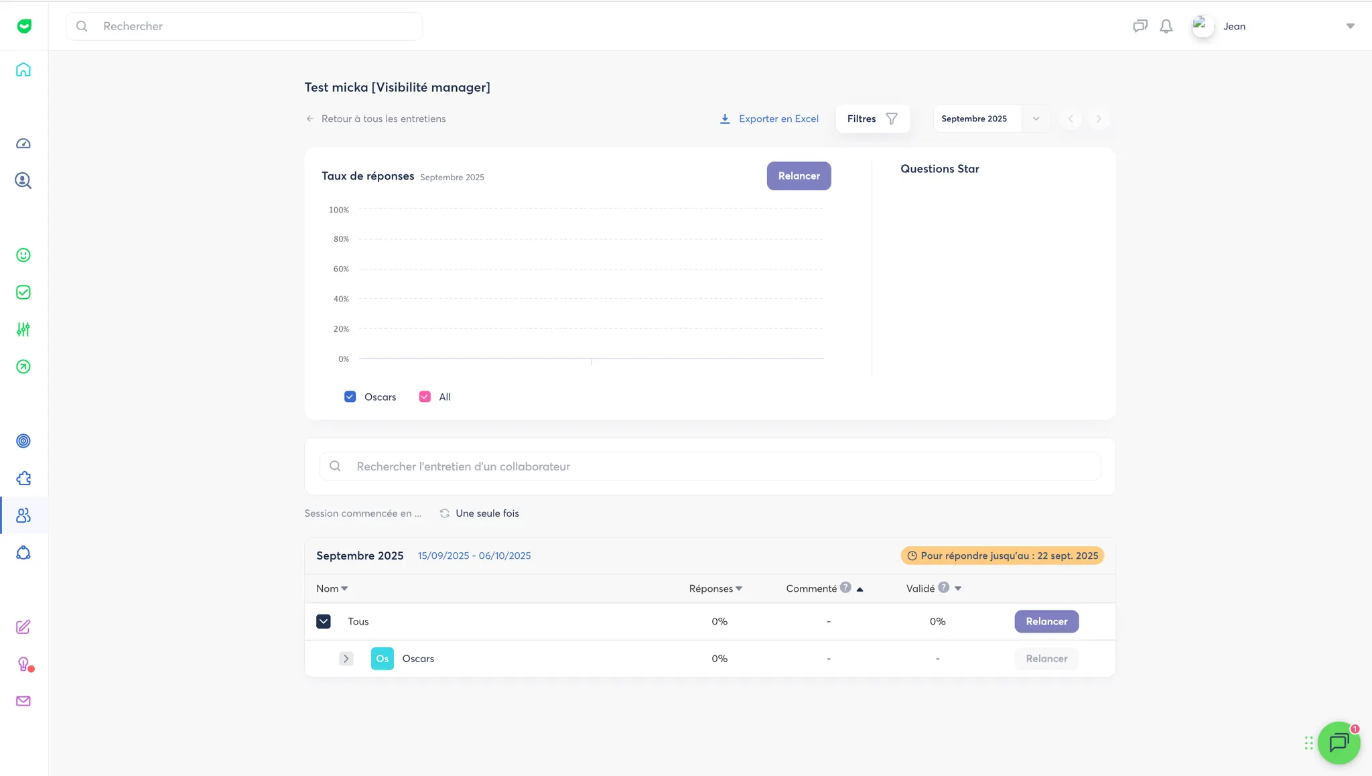This screenshot has height=776, width=1372.
Task: Expand the Oscars team row
Action: coord(346,659)
